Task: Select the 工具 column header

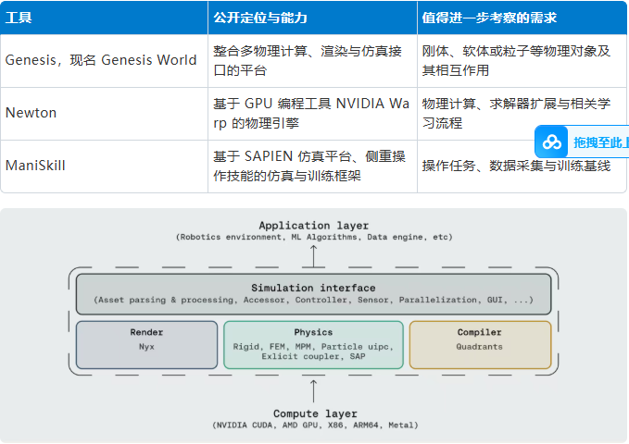Action: point(104,18)
